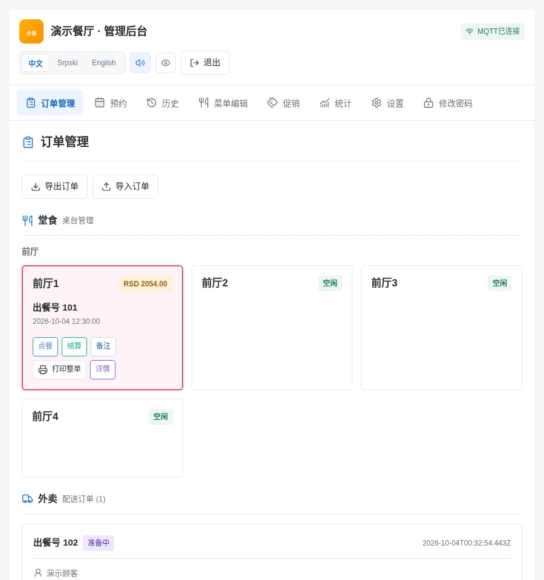Screen dimensions: 544x580
Task: Click the 出餐号 102 delivery order heading
Action: point(56,543)
